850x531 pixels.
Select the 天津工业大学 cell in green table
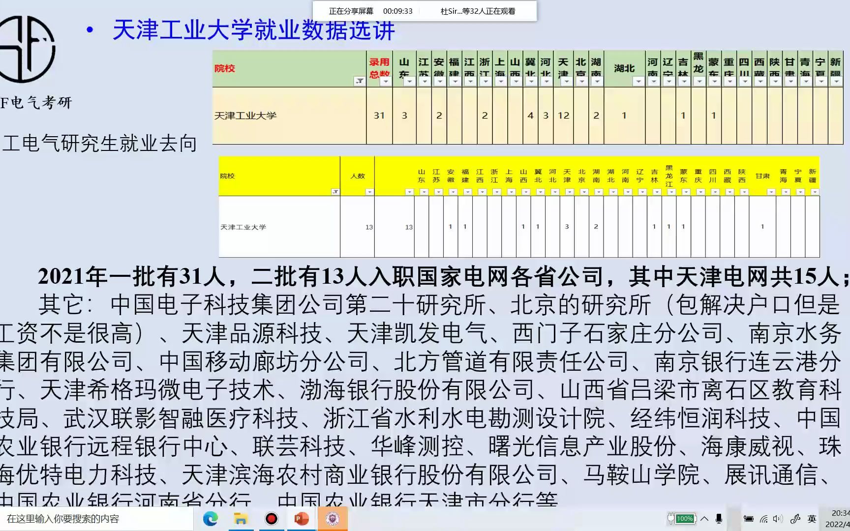pos(289,116)
